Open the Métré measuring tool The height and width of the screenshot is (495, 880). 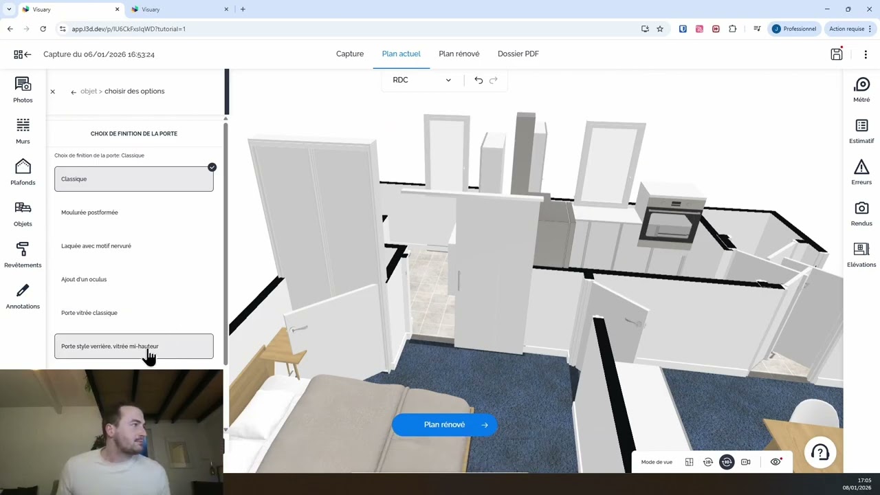pos(861,90)
